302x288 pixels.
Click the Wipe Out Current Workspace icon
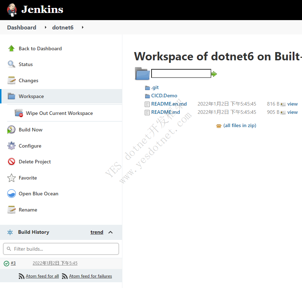[x=19, y=113]
